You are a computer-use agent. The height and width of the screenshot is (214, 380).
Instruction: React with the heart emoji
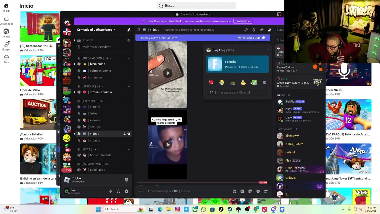click(211, 82)
